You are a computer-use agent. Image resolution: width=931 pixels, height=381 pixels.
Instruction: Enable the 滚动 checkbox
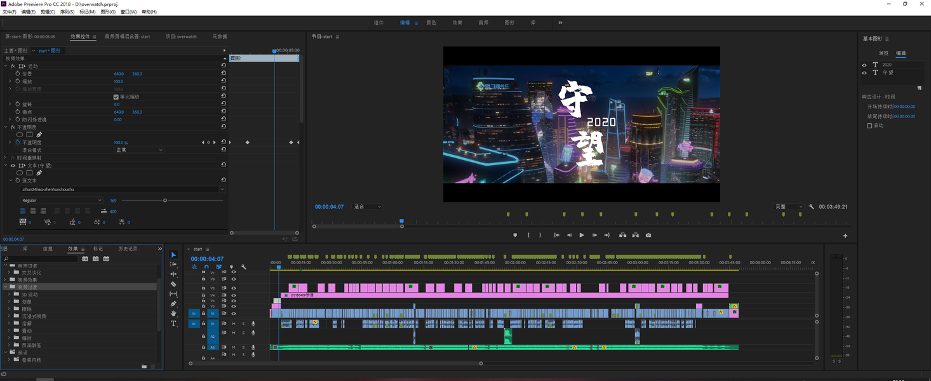[869, 126]
